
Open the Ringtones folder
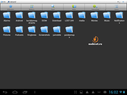click(32, 31)
